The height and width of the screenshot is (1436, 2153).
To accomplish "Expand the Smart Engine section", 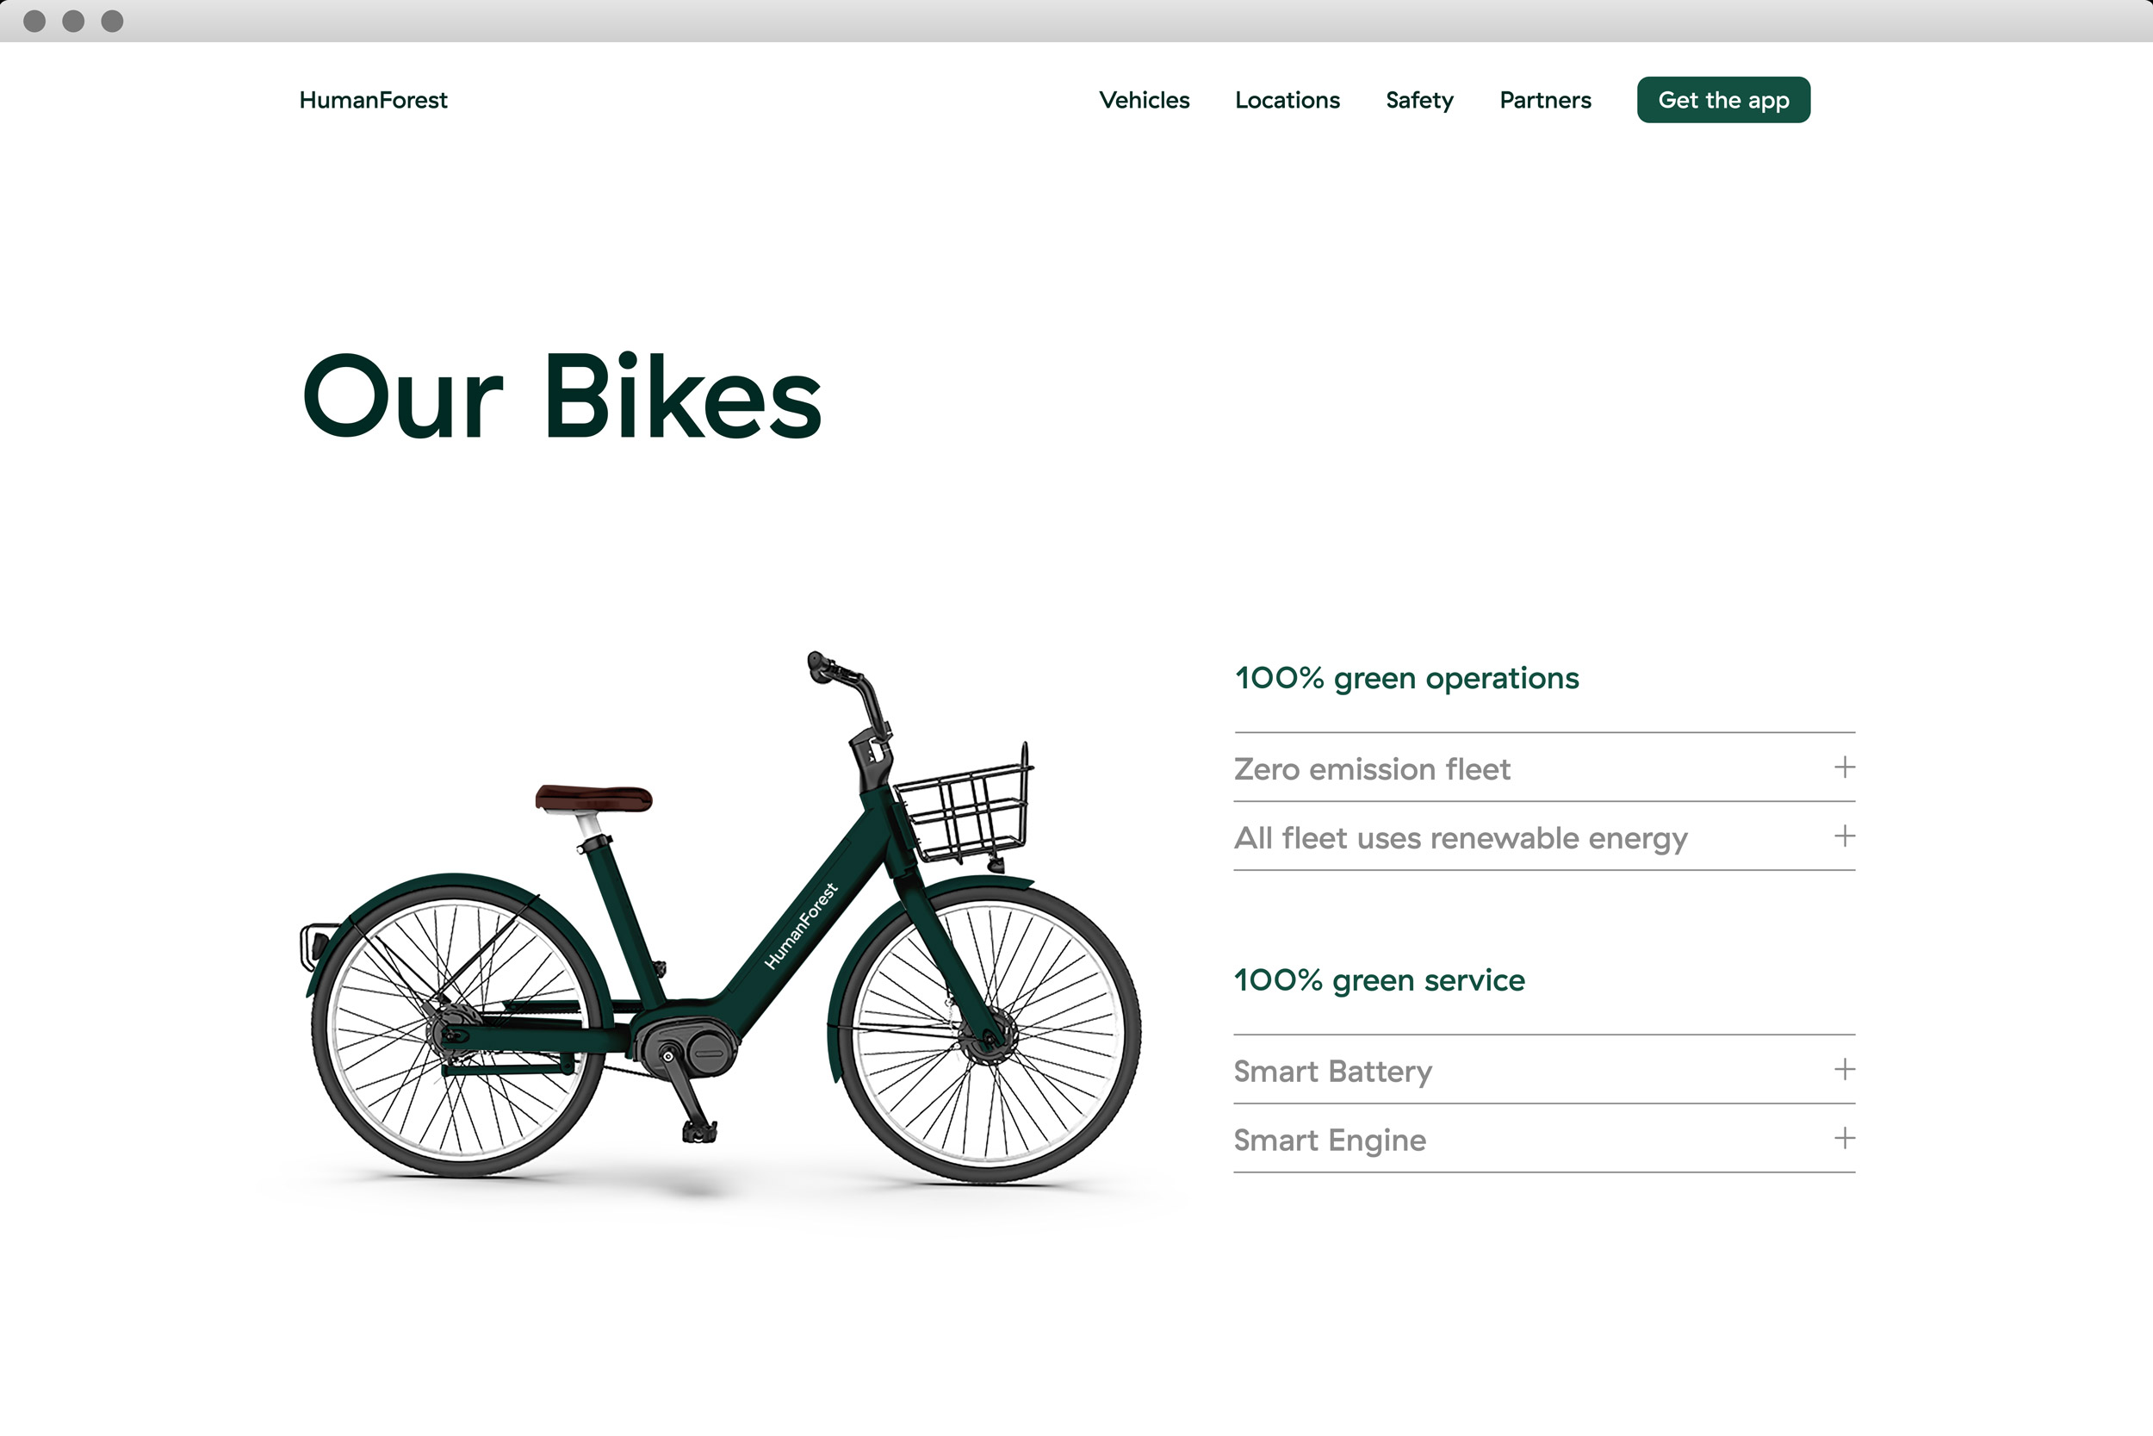I will (1544, 1140).
